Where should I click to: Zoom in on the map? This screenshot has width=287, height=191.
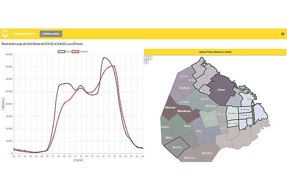146,58
